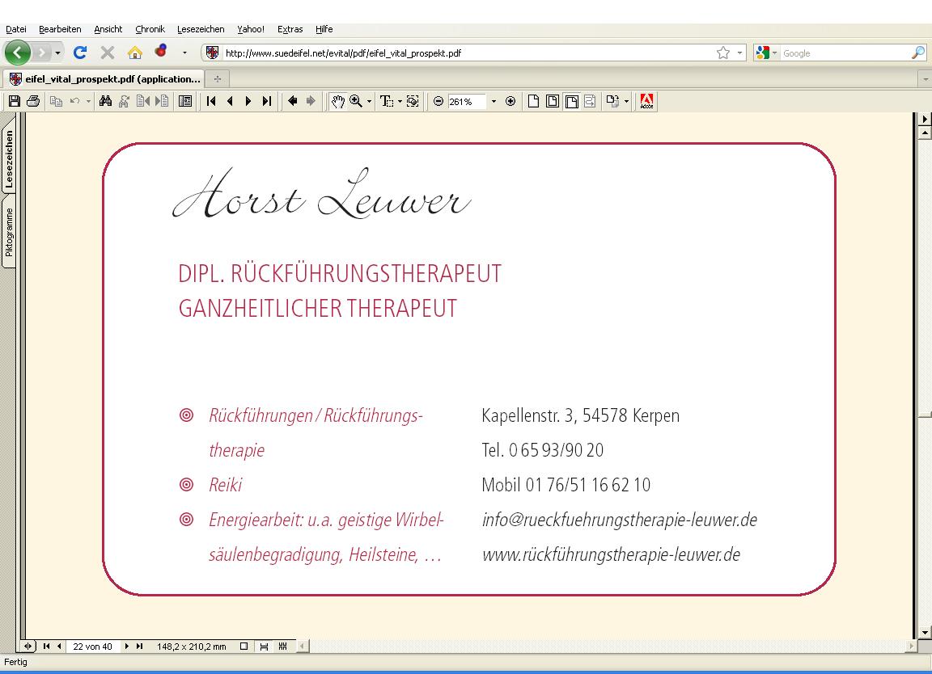
Task: Click the save PDF copy icon
Action: [14, 101]
